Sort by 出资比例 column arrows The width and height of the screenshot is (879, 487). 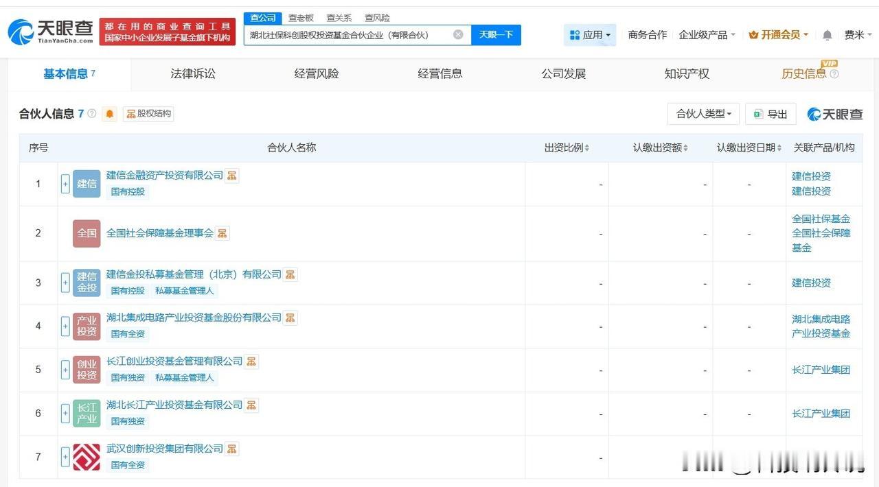tap(586, 148)
